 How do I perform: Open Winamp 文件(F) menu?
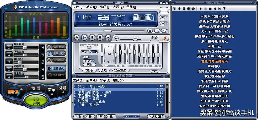(78, 7)
